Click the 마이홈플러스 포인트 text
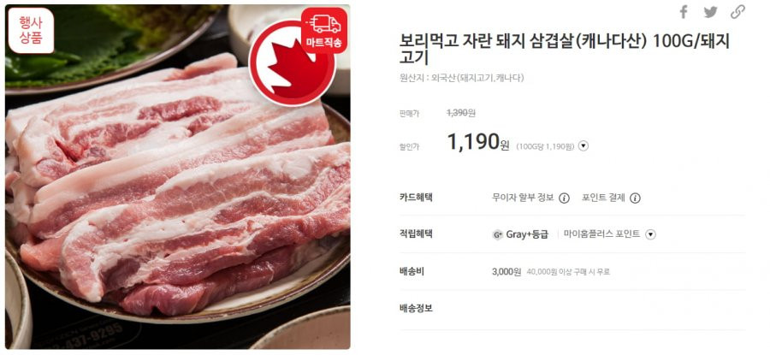Image resolution: width=770 pixels, height=355 pixels. pos(601,234)
